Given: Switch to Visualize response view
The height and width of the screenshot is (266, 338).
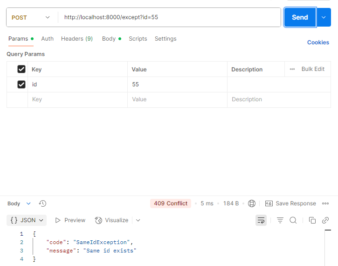Looking at the screenshot, I should [112, 220].
